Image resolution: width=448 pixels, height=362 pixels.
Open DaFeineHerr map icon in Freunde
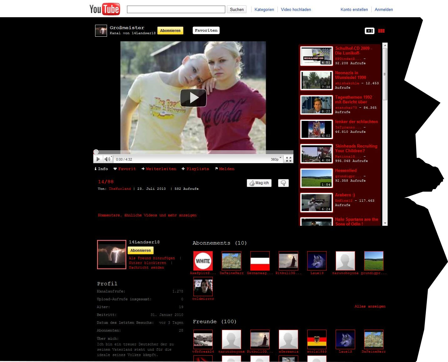pos(374,339)
